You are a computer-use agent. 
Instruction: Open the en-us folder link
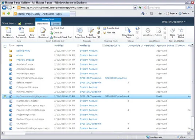19,55
